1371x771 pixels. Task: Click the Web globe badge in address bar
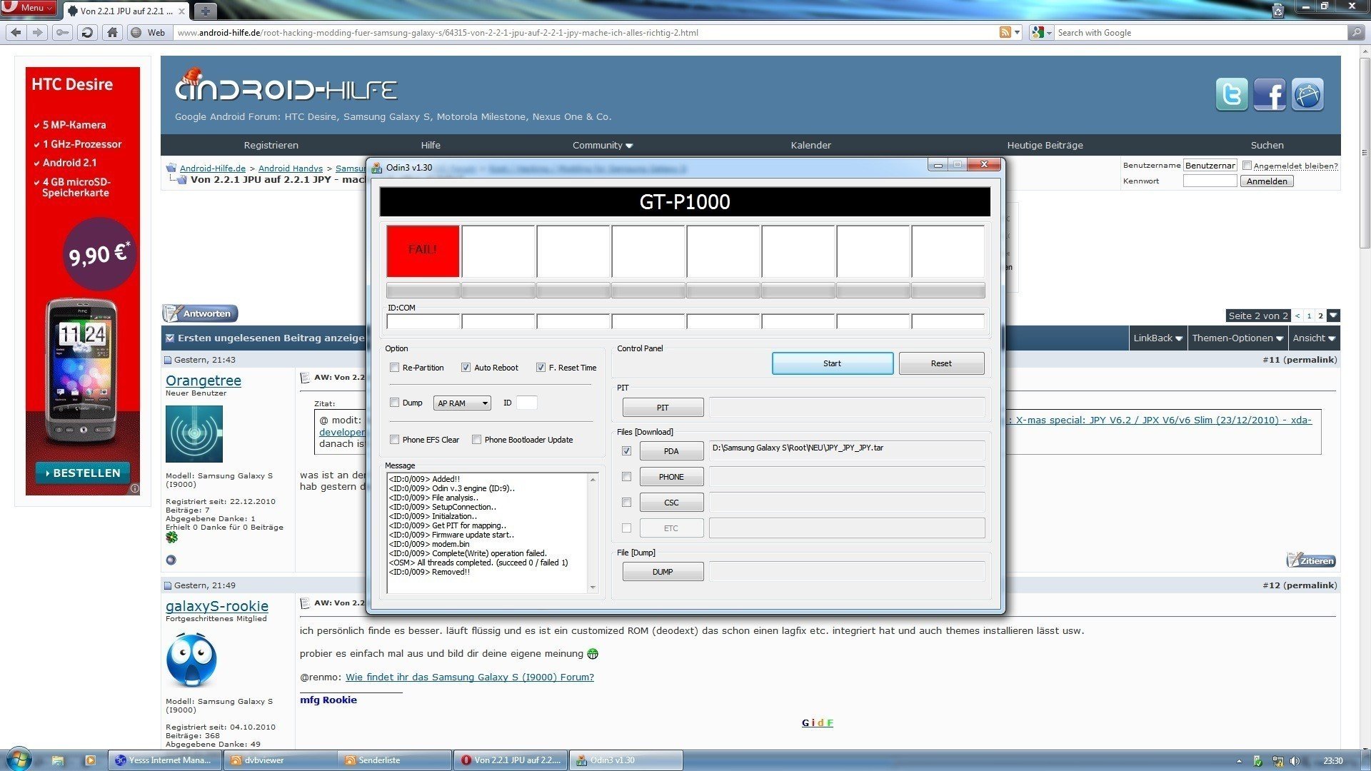(149, 32)
